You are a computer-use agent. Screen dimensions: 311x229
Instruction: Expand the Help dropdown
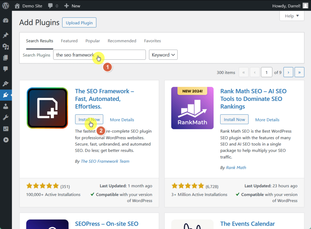click(292, 16)
